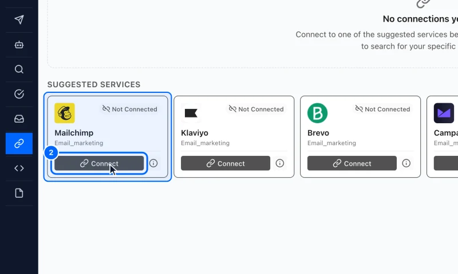
Task: Click Not Connected status on Mailchimp card
Action: pyautogui.click(x=130, y=109)
